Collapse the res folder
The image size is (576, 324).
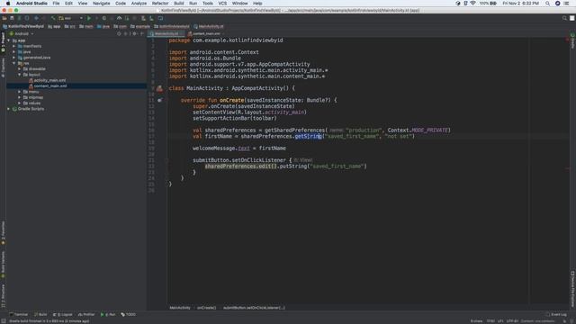pos(14,63)
